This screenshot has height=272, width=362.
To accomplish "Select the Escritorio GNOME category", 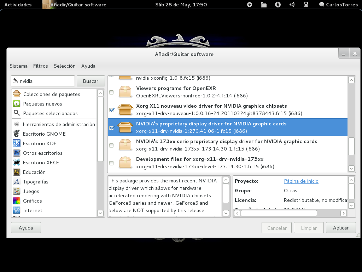I will pos(54,134).
